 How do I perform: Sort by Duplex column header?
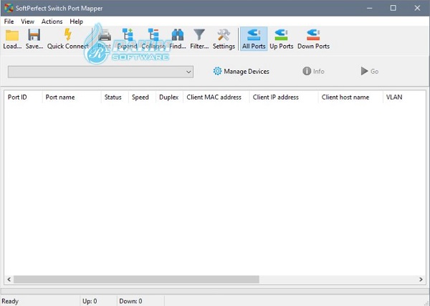point(169,97)
